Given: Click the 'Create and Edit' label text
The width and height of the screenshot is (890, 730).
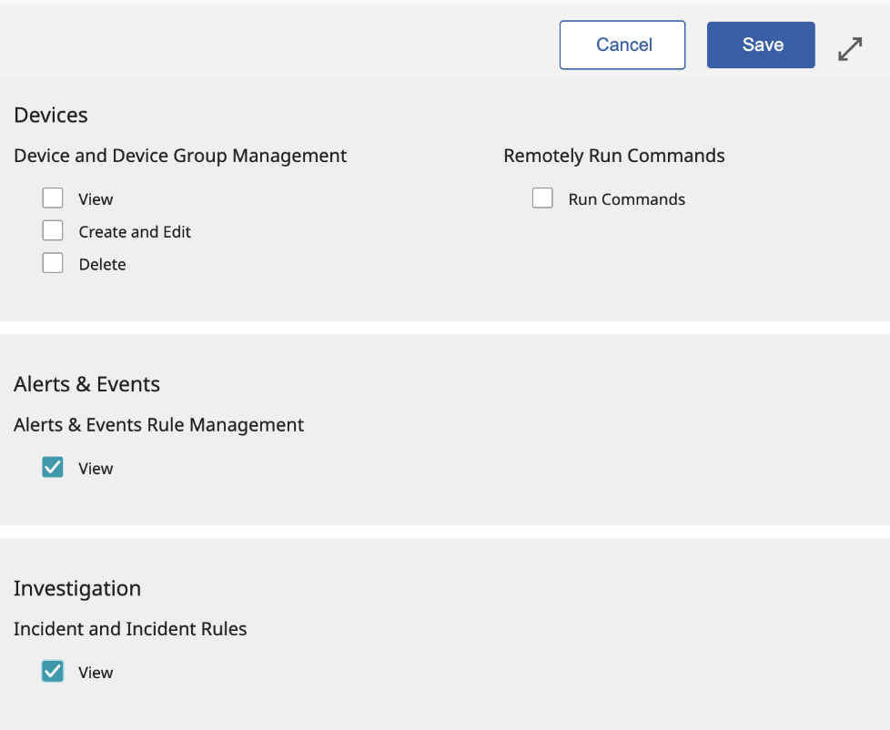Looking at the screenshot, I should (135, 232).
